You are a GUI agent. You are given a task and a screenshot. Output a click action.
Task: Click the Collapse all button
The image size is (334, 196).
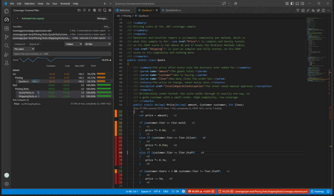click(x=20, y=44)
